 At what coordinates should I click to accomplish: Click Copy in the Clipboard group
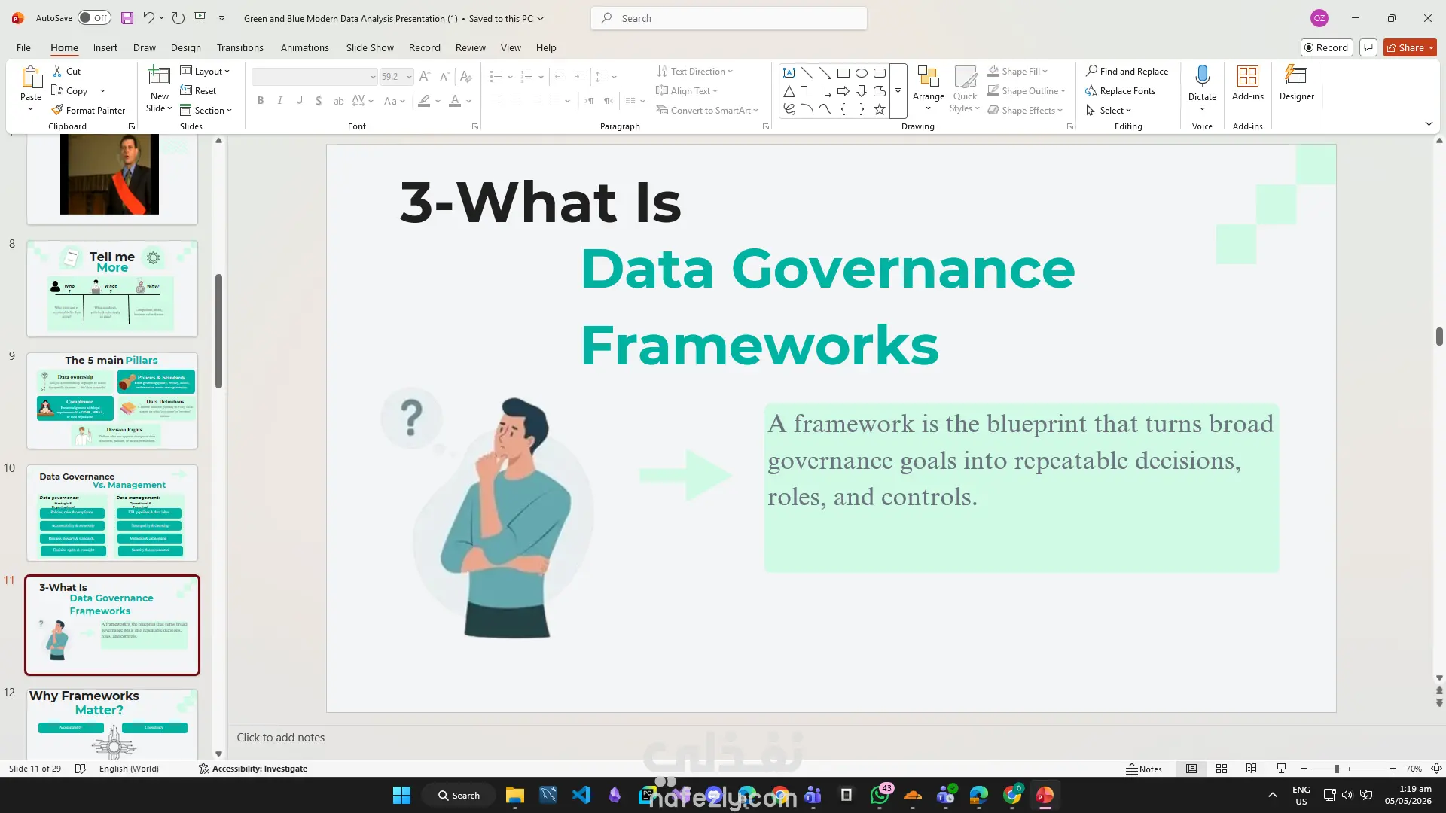pos(70,90)
